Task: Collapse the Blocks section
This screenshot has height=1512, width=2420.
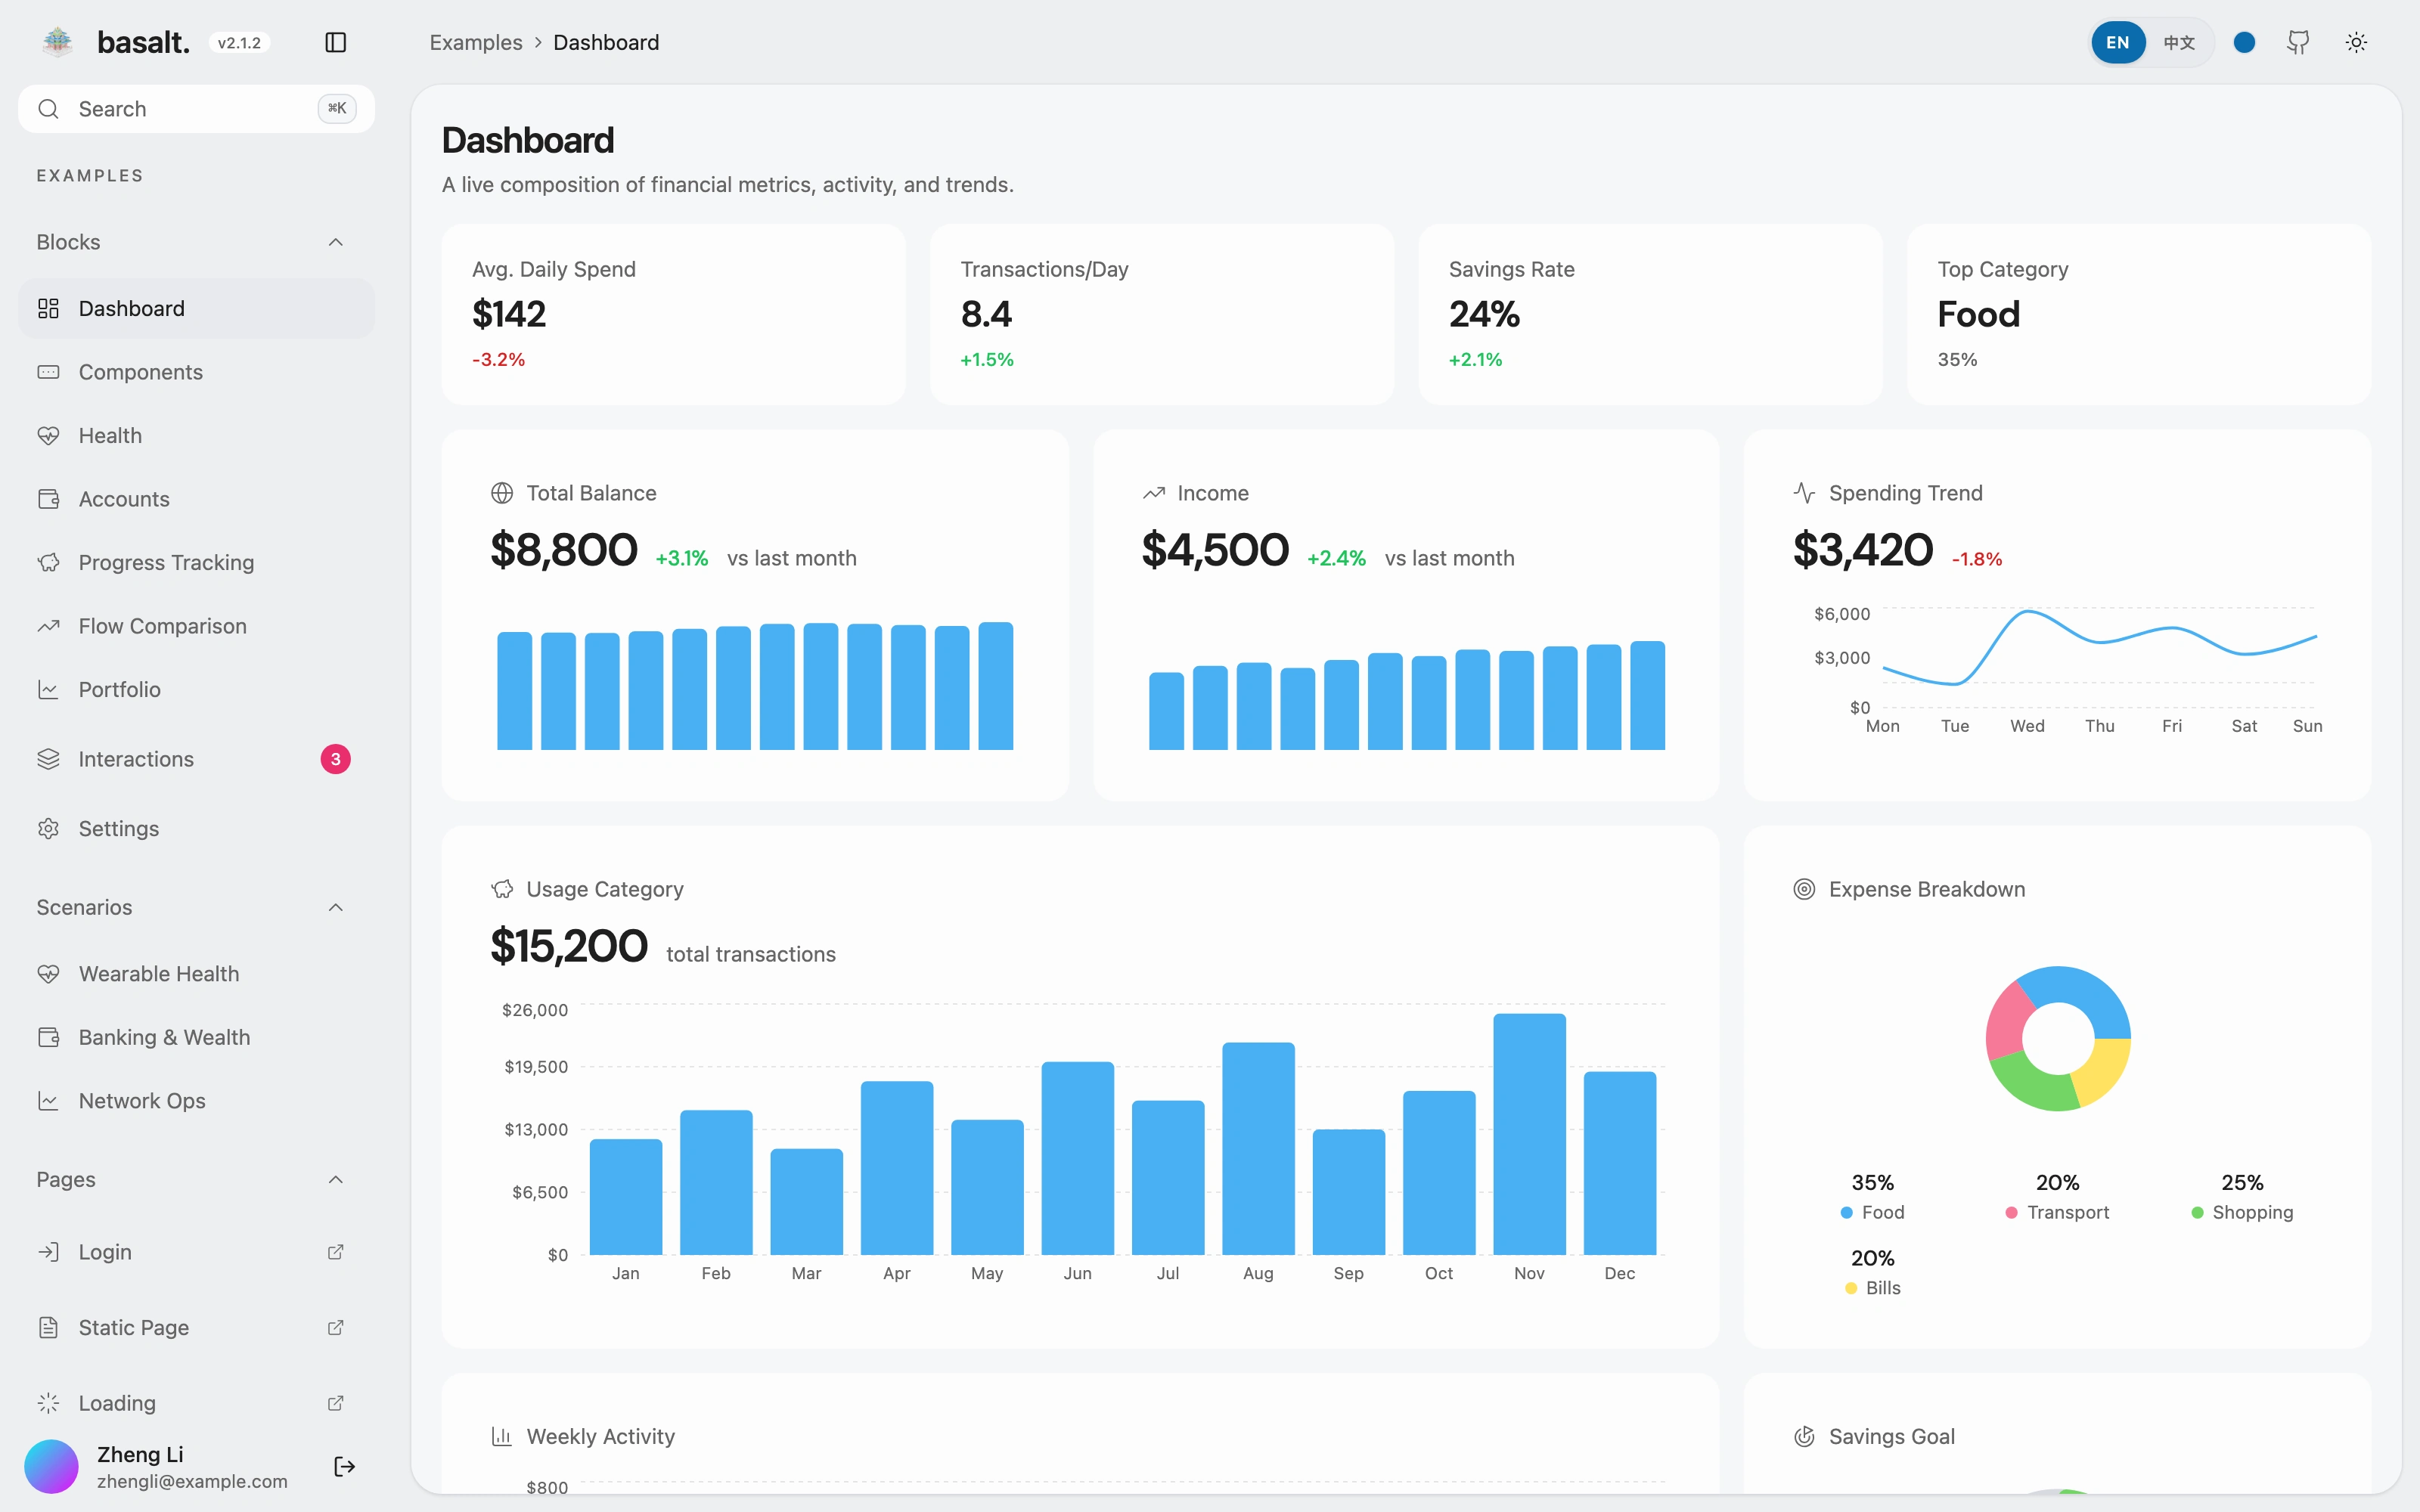Action: pos(196,242)
